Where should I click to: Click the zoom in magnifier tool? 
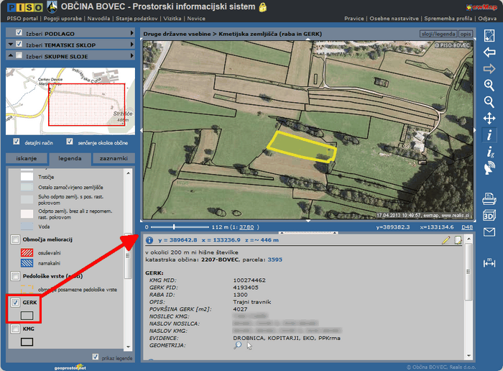(489, 85)
